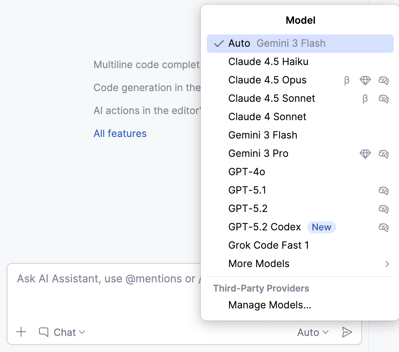
Task: Click the chat bubble icon next to Chat
Action: [x=43, y=332]
